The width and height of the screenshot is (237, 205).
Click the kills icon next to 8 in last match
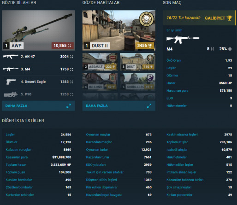(213, 49)
